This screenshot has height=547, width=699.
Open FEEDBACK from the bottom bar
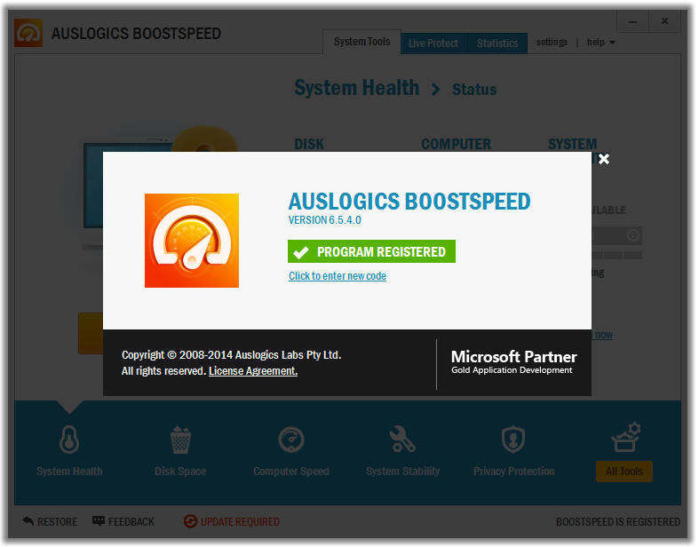pos(123,521)
